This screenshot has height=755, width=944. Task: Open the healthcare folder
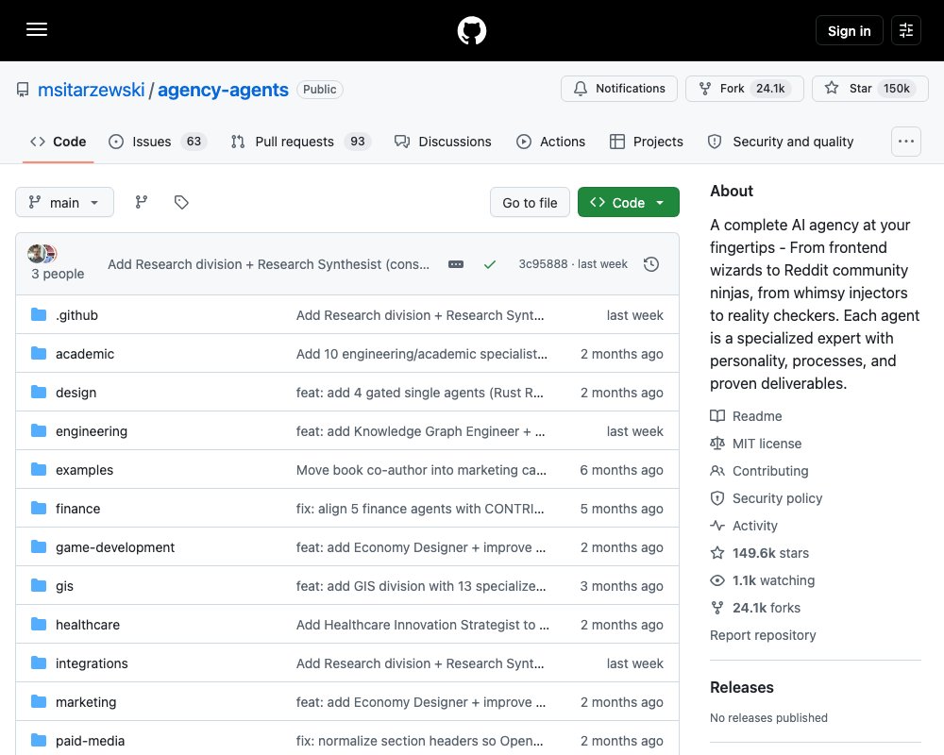(87, 625)
